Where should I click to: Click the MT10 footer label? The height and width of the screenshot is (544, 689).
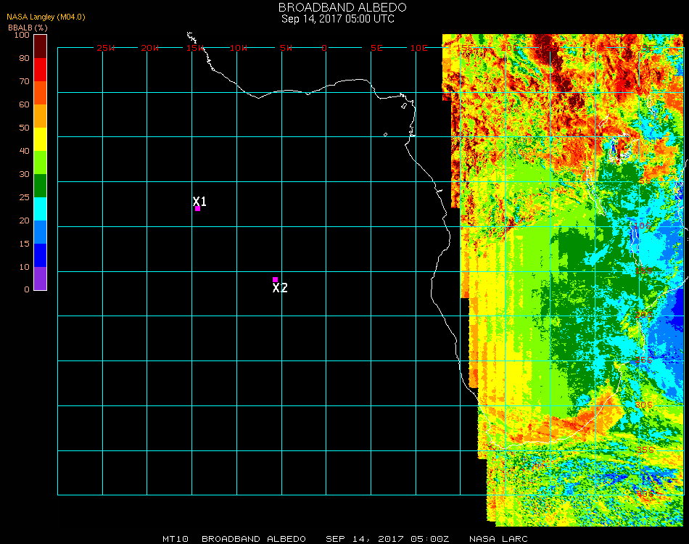[176, 539]
